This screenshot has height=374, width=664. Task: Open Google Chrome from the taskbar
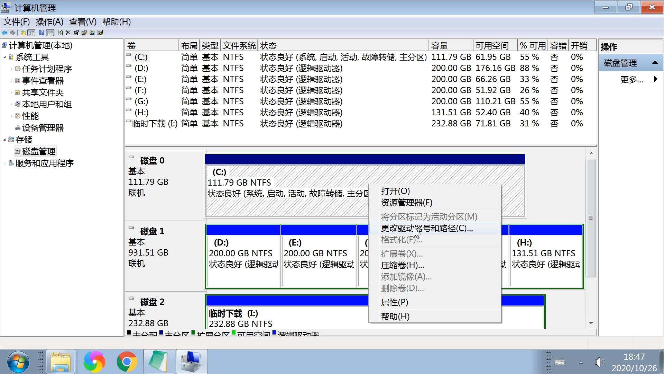[x=127, y=362]
